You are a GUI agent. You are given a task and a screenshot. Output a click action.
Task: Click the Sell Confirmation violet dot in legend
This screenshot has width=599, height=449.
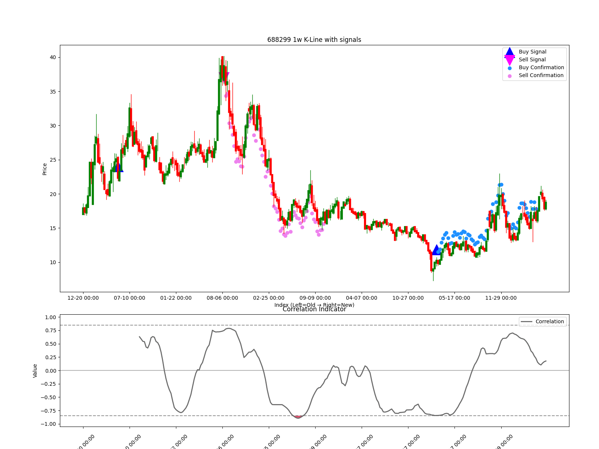510,76
